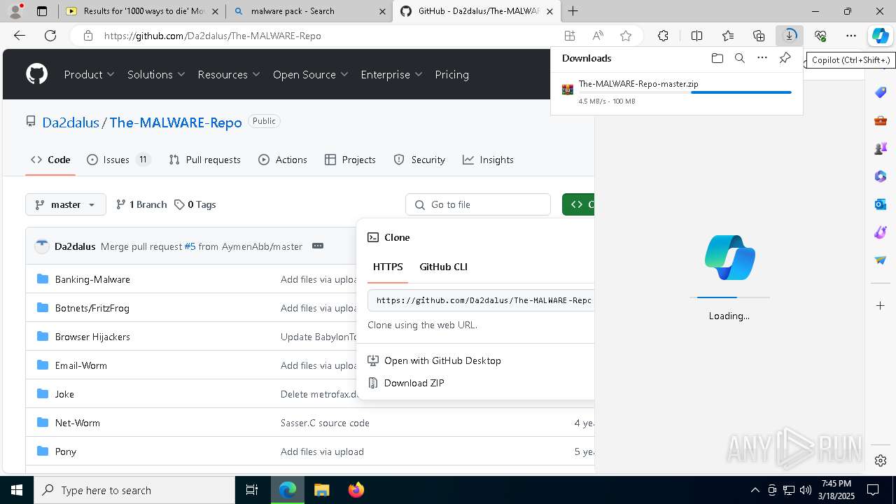Open the Projects tab
896x504 pixels.
click(x=350, y=160)
